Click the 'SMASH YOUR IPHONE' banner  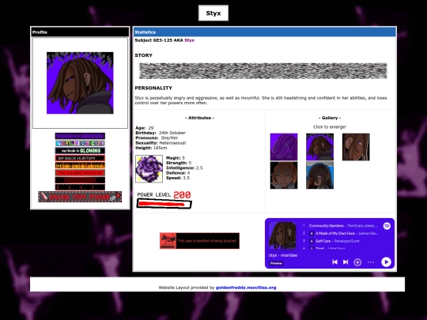click(x=80, y=197)
